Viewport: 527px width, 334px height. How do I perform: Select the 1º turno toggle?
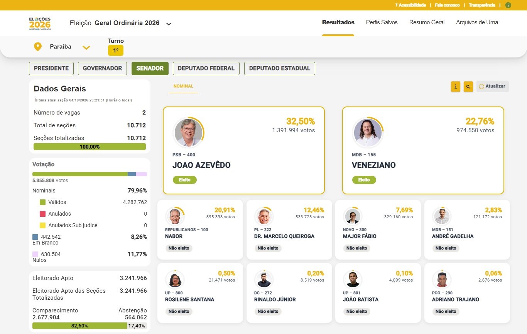(x=116, y=51)
